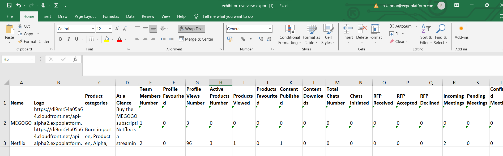Open the Calibri font name dropdown
The width and height of the screenshot is (503, 156).
(93, 29)
